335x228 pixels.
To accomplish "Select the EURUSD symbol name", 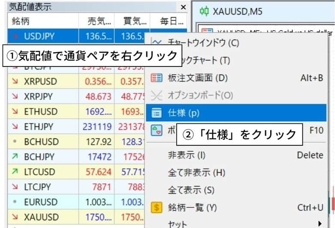I will point(41,202).
